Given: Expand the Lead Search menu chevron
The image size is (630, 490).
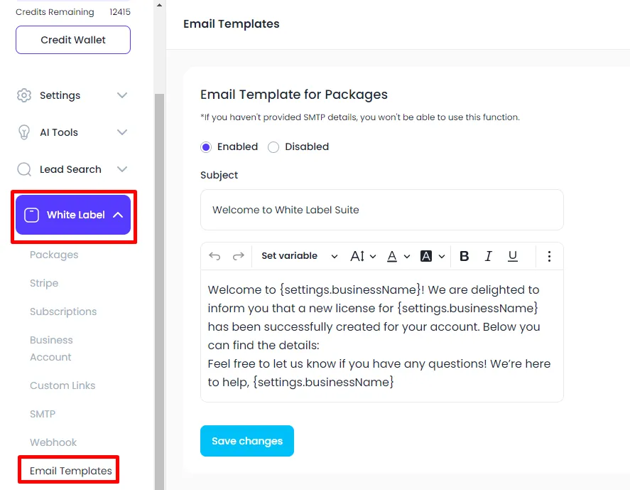Looking at the screenshot, I should (122, 169).
